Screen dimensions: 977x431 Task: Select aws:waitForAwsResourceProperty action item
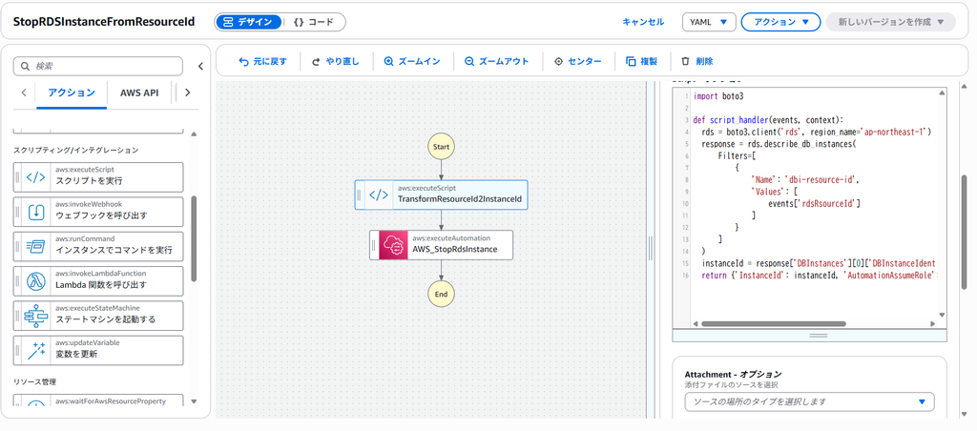pyautogui.click(x=98, y=401)
